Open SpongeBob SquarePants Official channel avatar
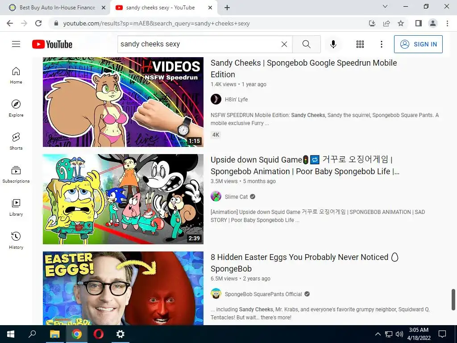Viewport: 457px width, 343px height. point(216,294)
